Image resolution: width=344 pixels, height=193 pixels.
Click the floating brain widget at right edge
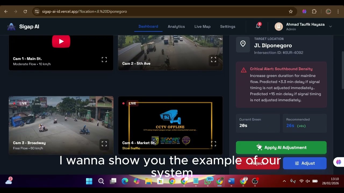click(x=338, y=162)
